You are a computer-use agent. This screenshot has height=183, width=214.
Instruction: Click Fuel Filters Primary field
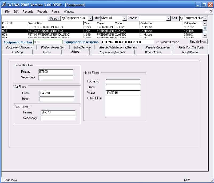[x=58, y=112]
